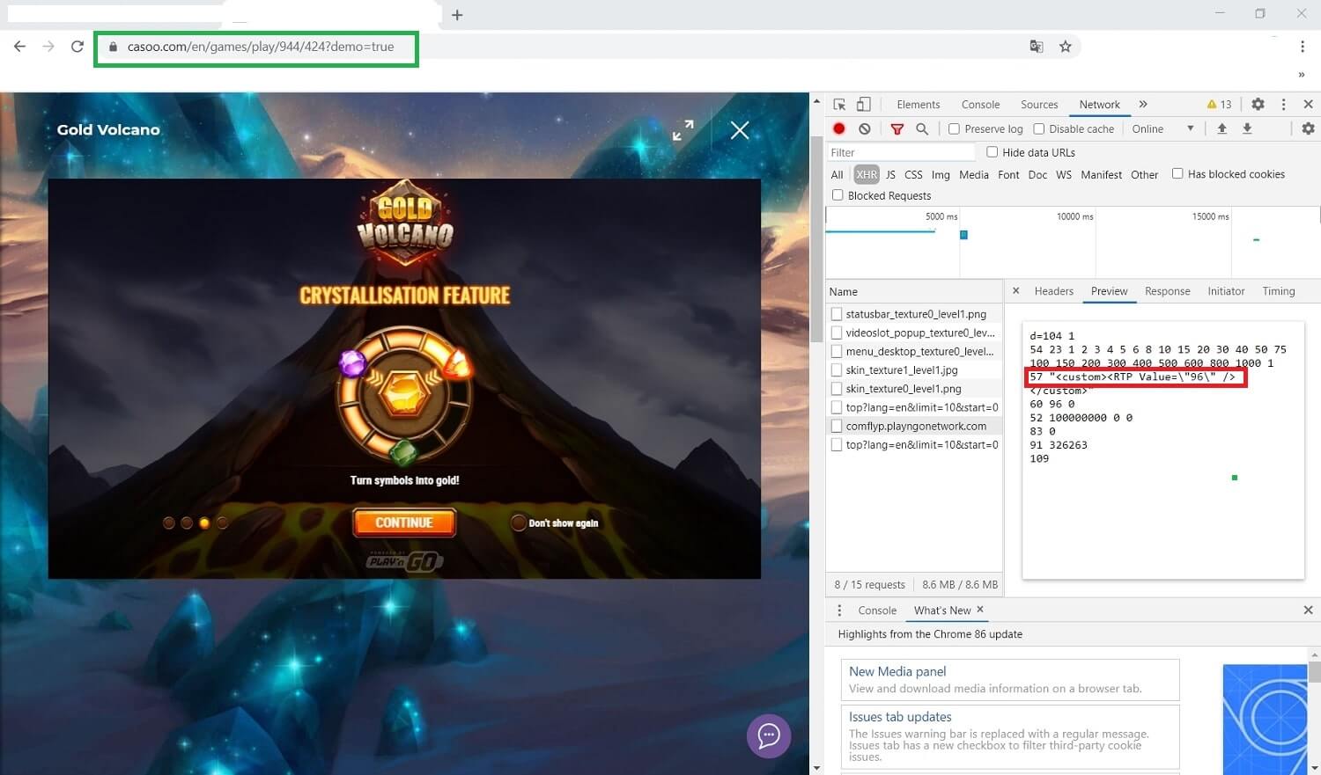Clear the network log

coord(865,128)
